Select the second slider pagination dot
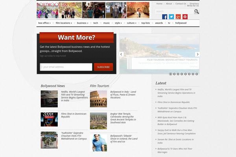The width and height of the screenshot is (236, 157). (x=174, y=74)
